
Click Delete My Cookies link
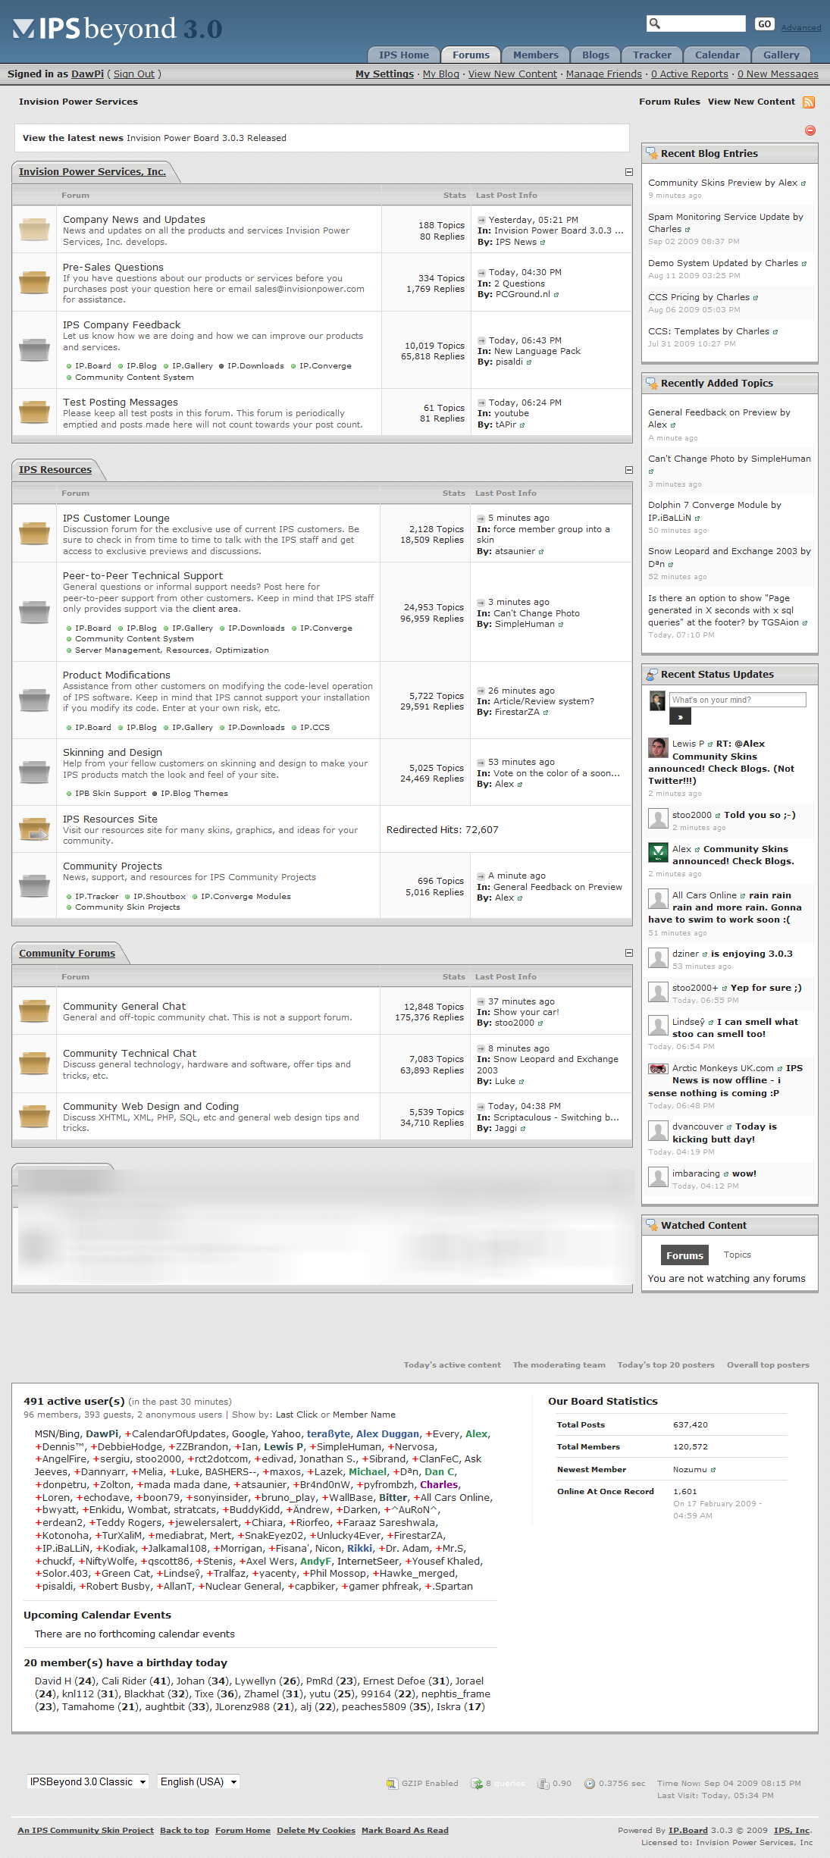[x=315, y=1830]
